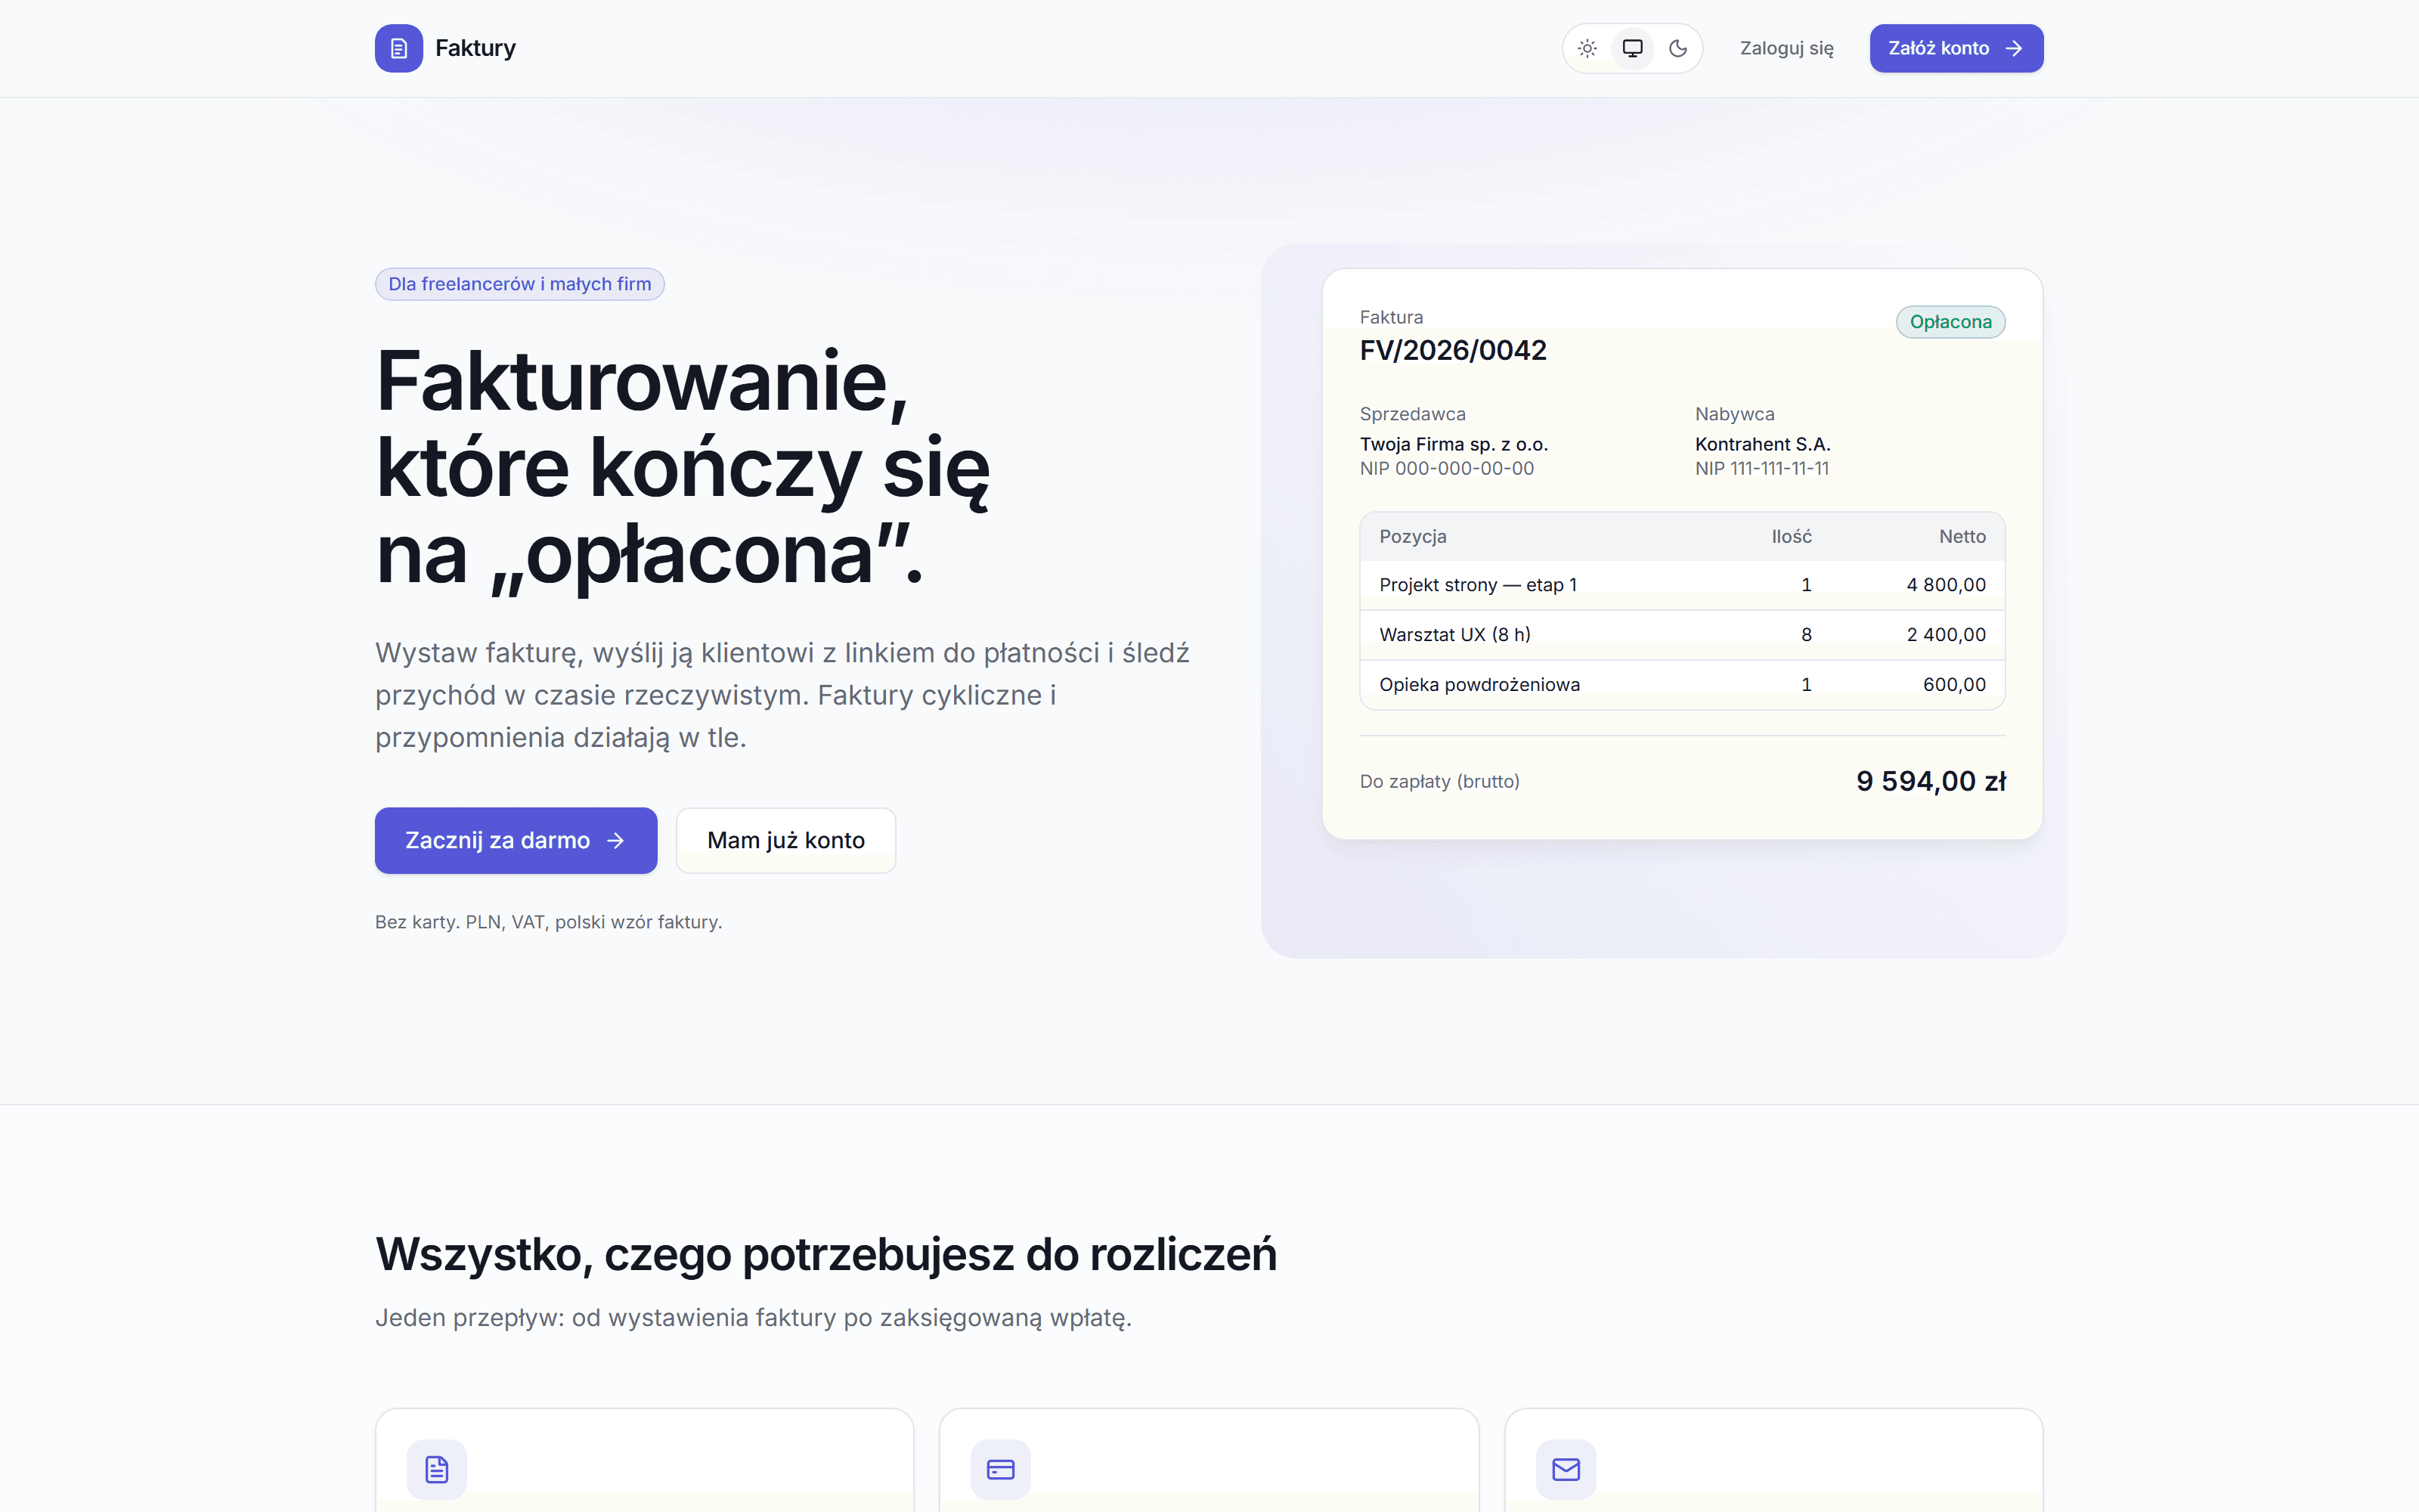Click 'Opieka powdrożeniowa' row

(1682, 685)
